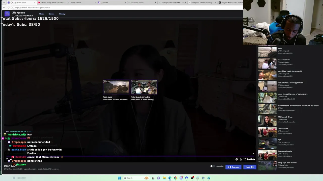This screenshot has width=323, height=181.
Task: Focus the Windows taskbar Search box
Action: coord(136,178)
